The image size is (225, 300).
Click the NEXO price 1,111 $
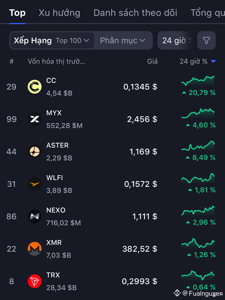(x=145, y=217)
